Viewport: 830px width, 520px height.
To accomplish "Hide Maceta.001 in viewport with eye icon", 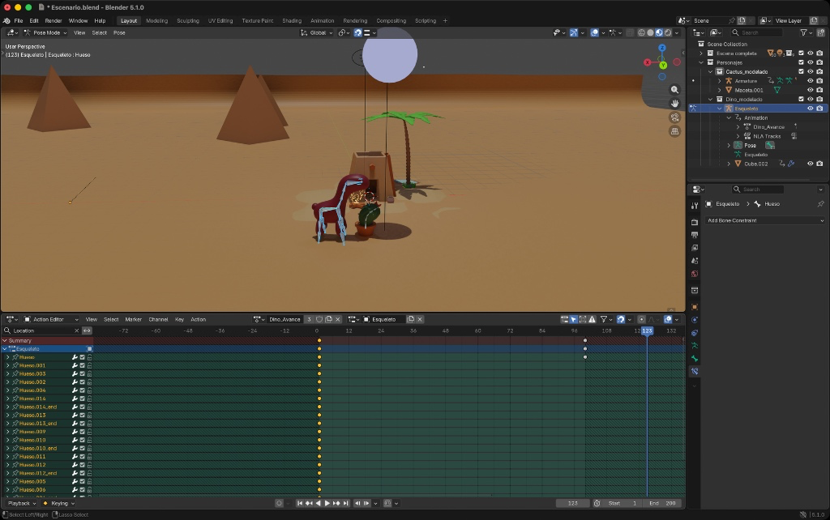I will pos(810,90).
